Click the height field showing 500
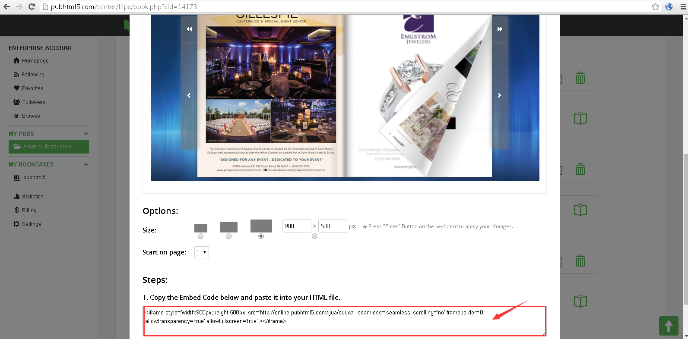Viewport: 688px width, 339px height. click(333, 226)
